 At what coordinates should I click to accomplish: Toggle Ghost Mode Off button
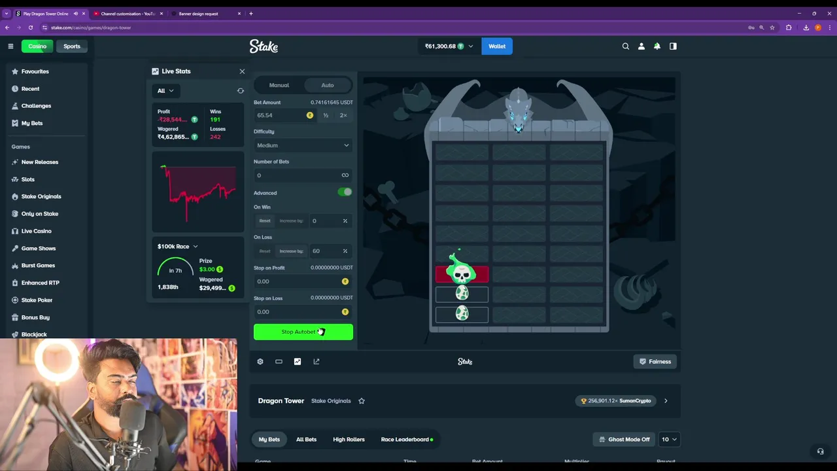(x=624, y=440)
